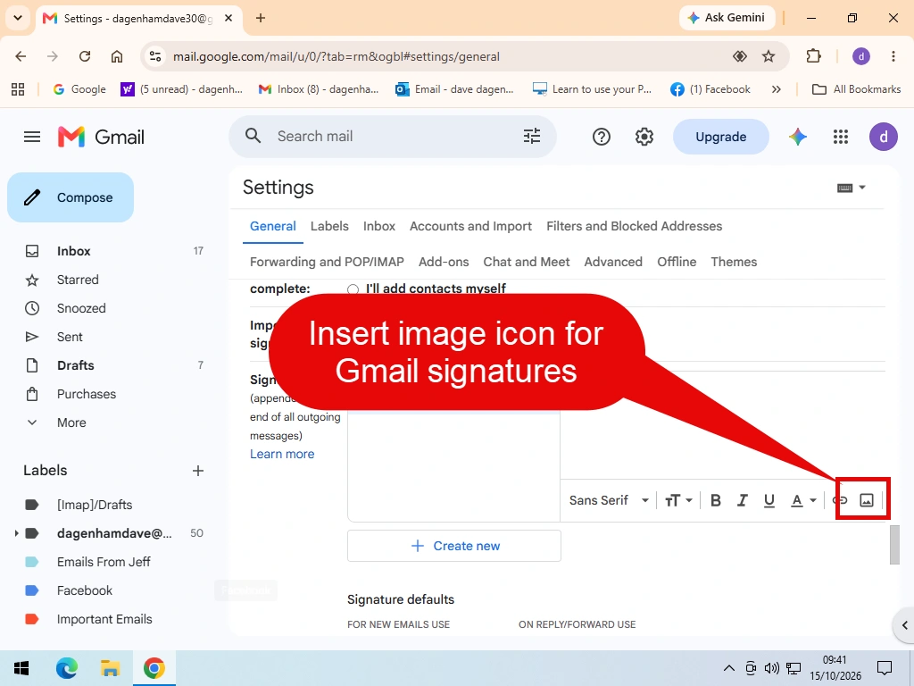Click Compose button
Viewport: 914px width, 686px height.
(71, 197)
